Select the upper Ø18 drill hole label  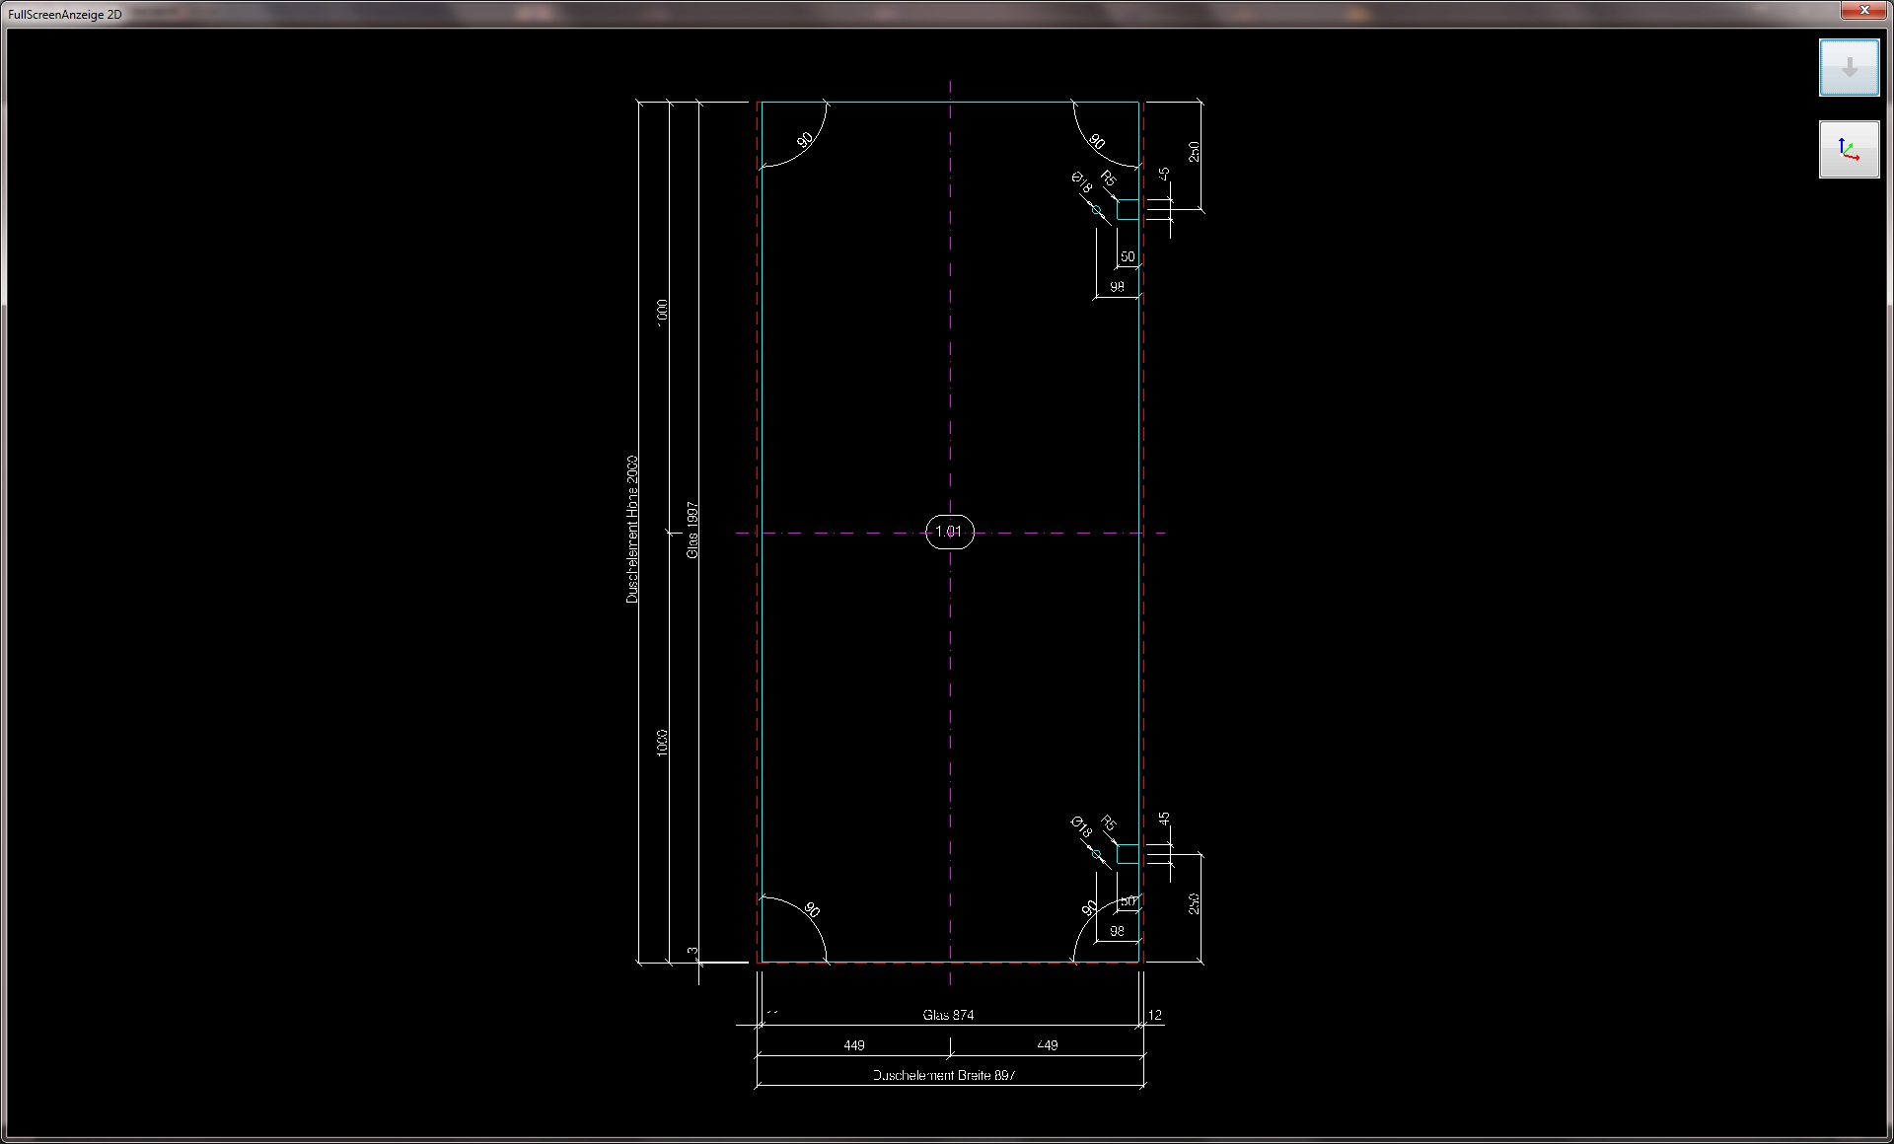[1082, 182]
